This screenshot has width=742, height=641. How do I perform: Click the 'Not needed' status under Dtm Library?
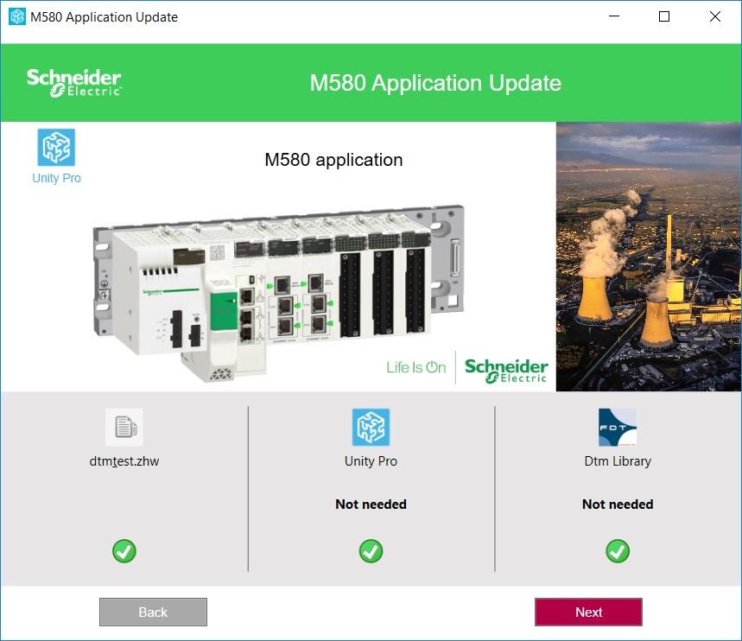[x=618, y=505]
